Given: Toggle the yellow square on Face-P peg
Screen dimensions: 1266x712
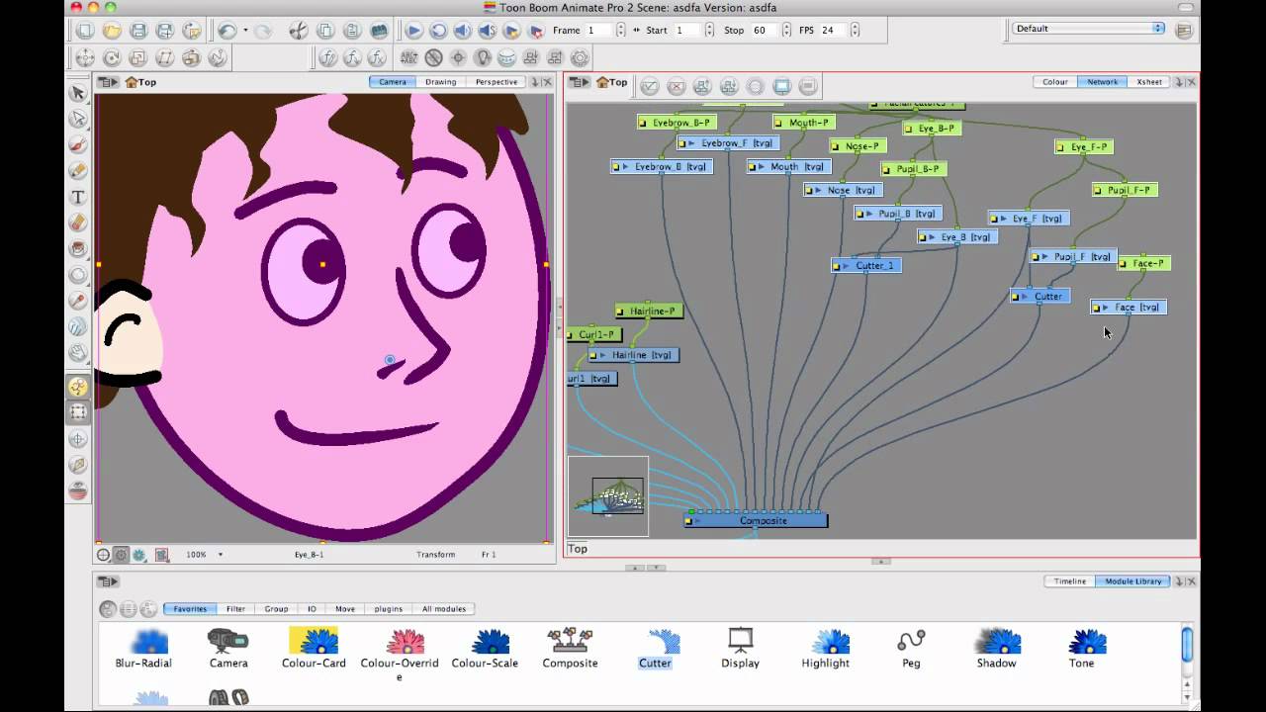Looking at the screenshot, I should point(1124,264).
